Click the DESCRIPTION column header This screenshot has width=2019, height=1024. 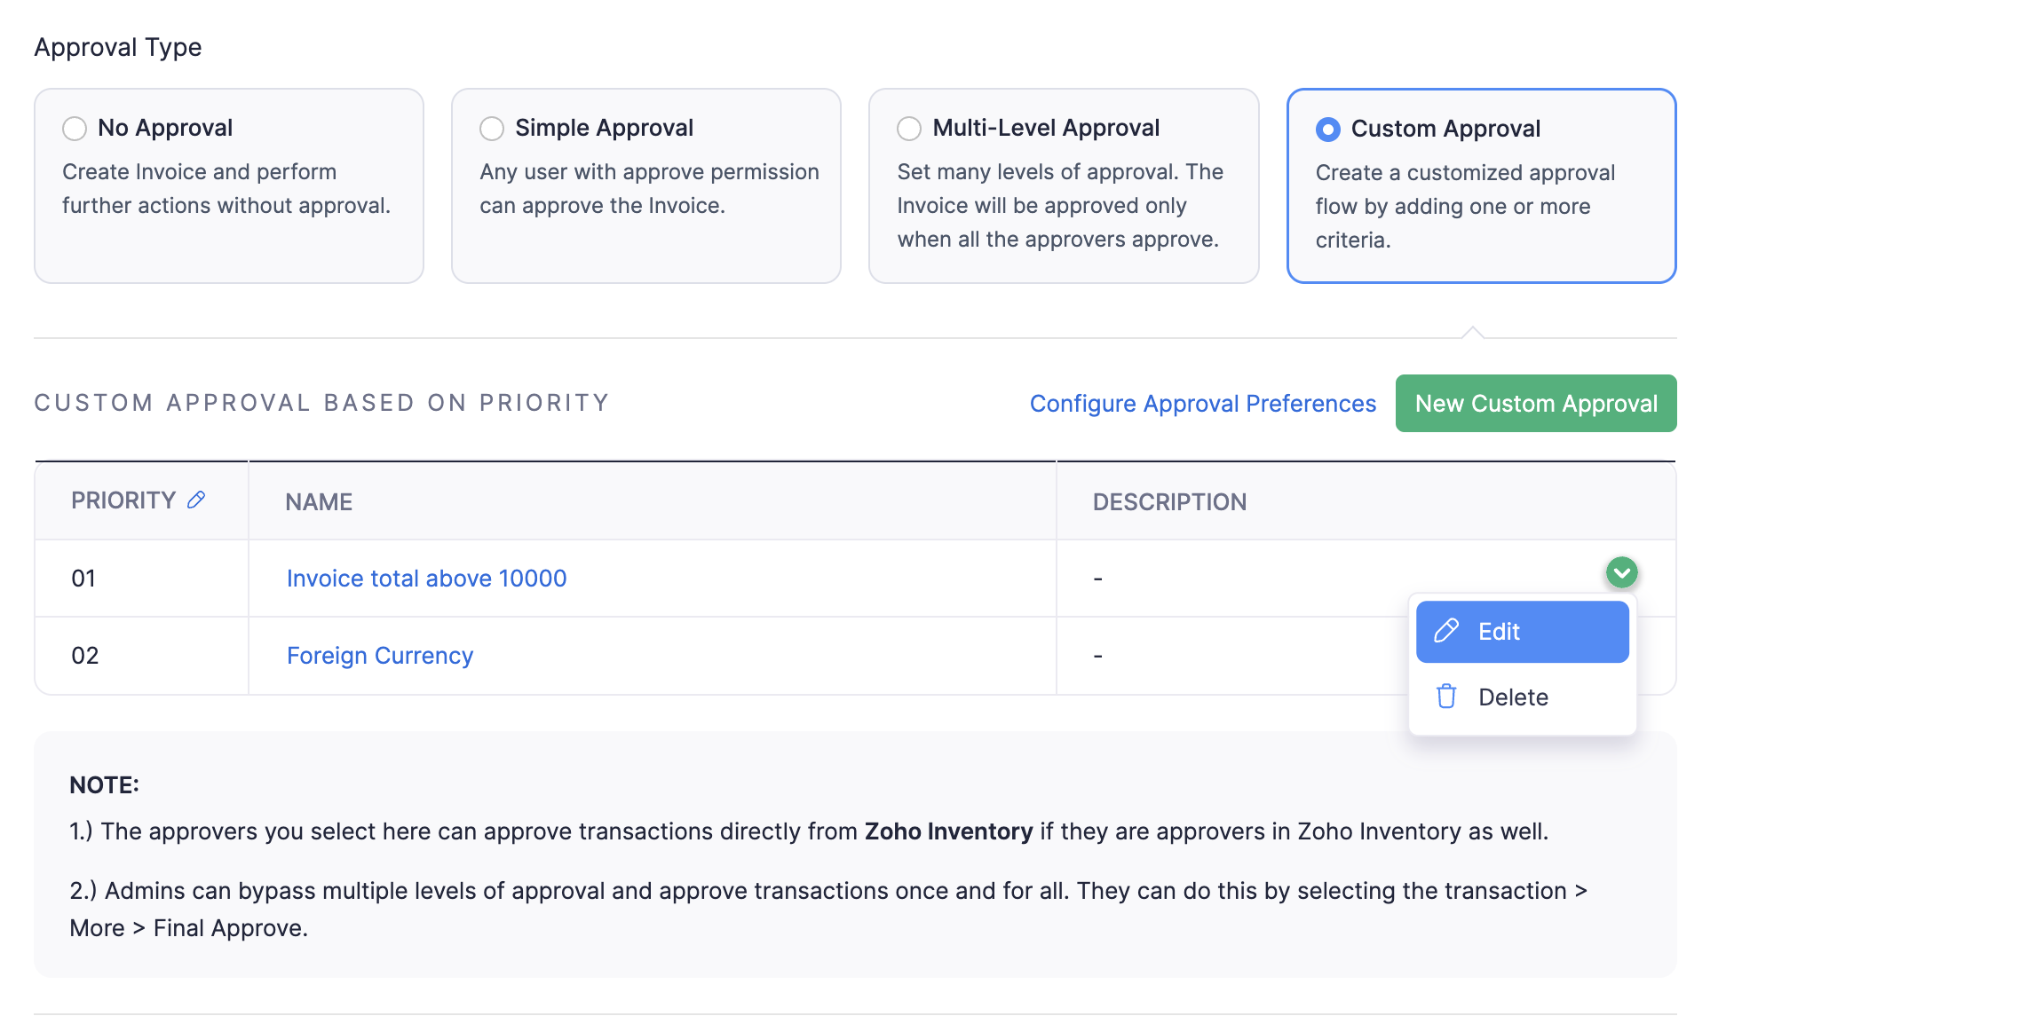click(1168, 502)
